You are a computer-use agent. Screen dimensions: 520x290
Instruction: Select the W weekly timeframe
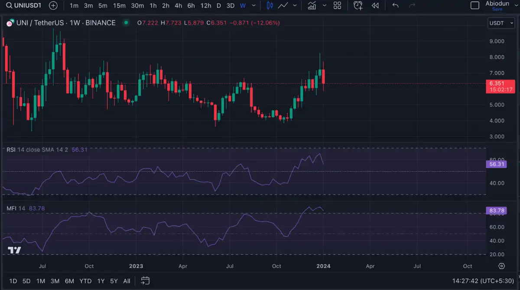coord(243,6)
